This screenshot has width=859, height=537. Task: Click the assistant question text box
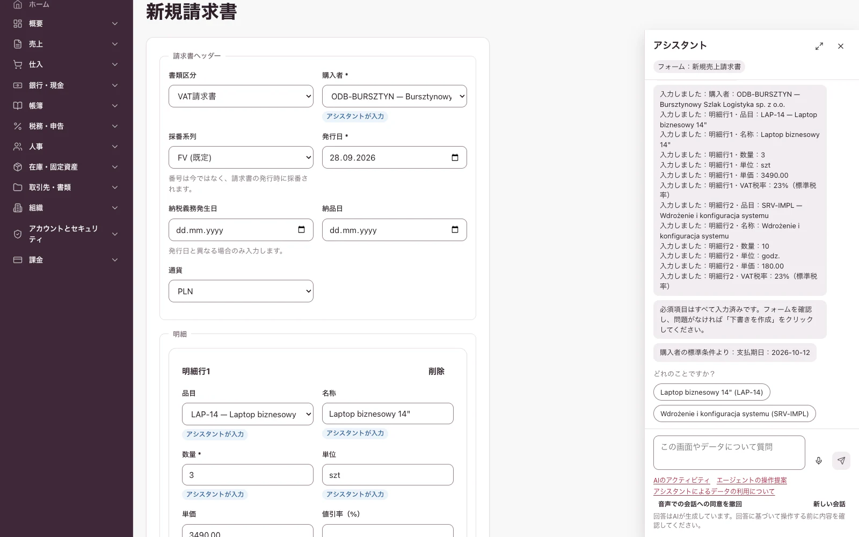pos(729,453)
